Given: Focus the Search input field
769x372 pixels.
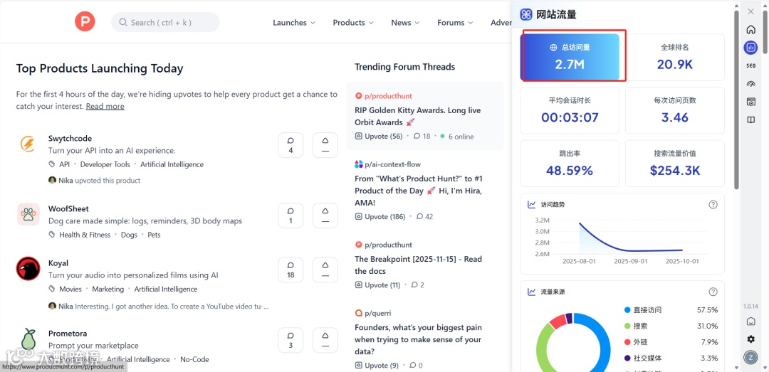Looking at the screenshot, I should pos(165,23).
